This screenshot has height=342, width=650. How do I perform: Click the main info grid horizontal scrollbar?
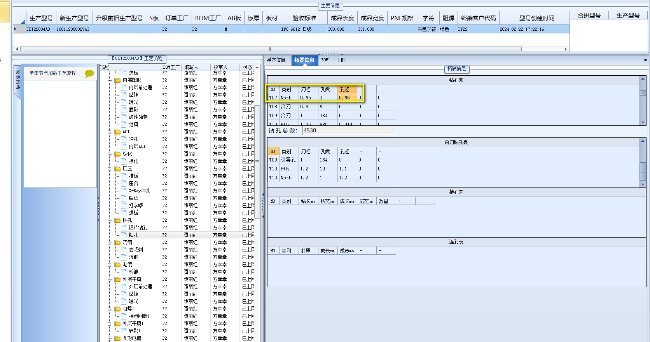point(271,49)
